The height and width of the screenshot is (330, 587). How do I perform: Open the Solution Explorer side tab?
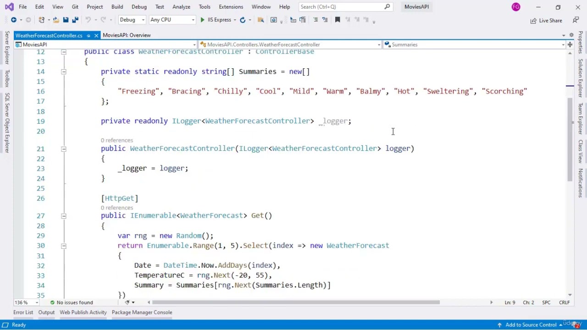coord(580,78)
